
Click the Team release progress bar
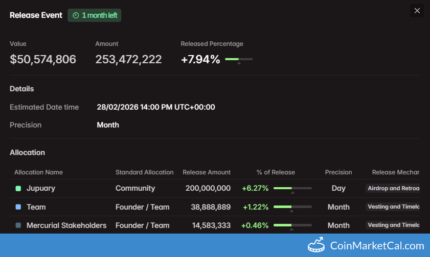(292, 207)
